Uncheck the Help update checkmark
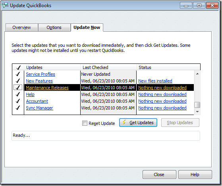This screenshot has height=186, width=222. [18, 94]
